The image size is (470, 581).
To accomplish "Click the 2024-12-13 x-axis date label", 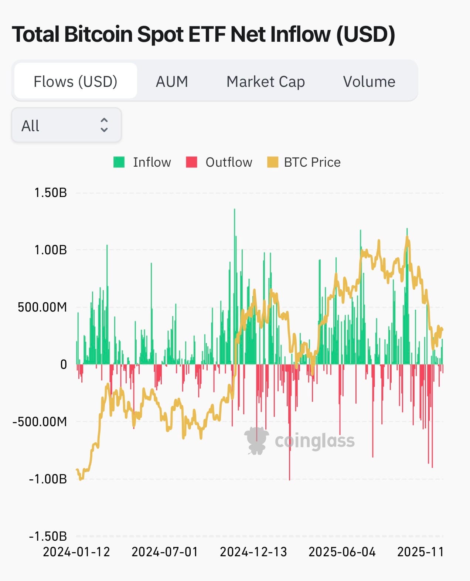I will [253, 552].
